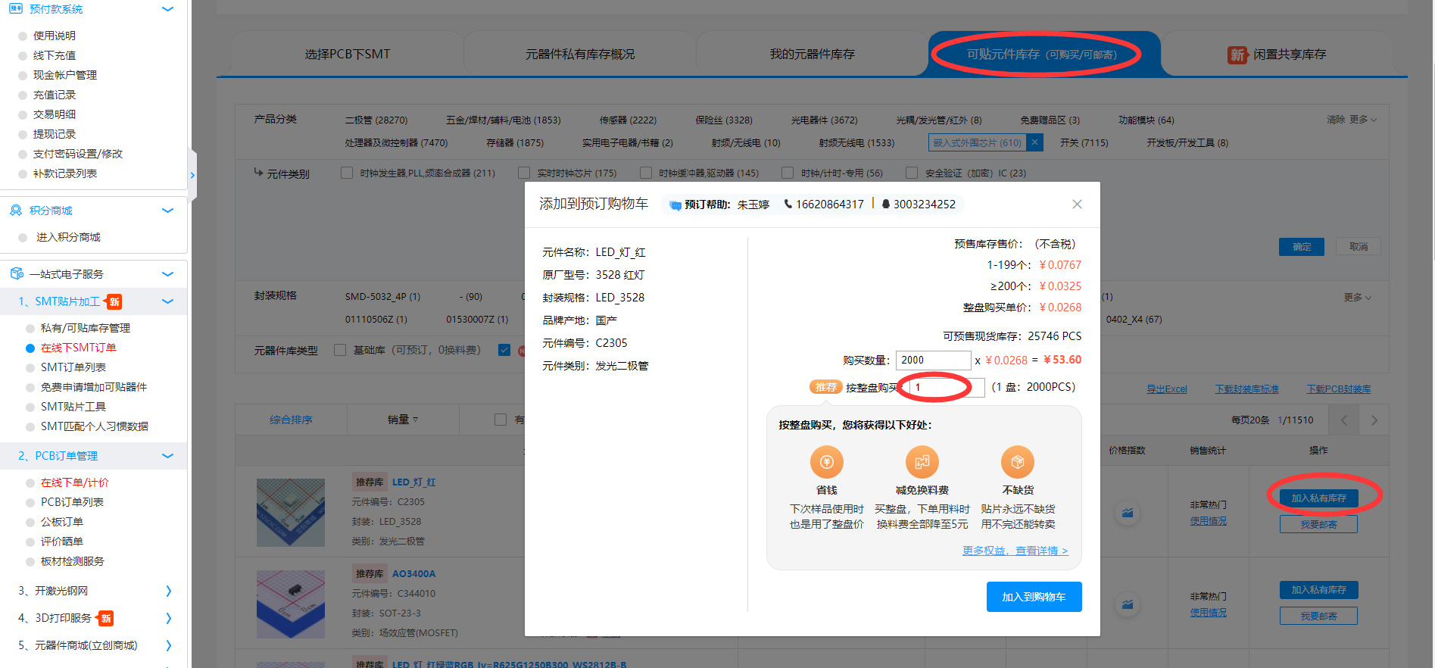Click the sidebar collapse handle arrow
The width and height of the screenshot is (1435, 668).
pos(192,176)
